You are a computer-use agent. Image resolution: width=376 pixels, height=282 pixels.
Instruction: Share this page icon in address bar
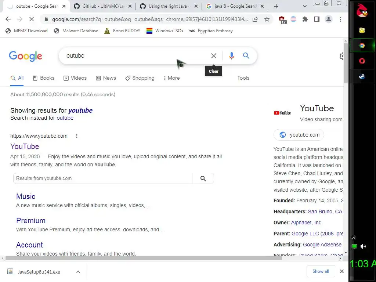[x=255, y=19]
